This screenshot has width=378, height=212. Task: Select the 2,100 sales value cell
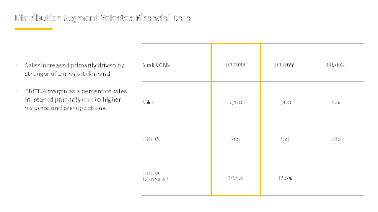click(235, 102)
